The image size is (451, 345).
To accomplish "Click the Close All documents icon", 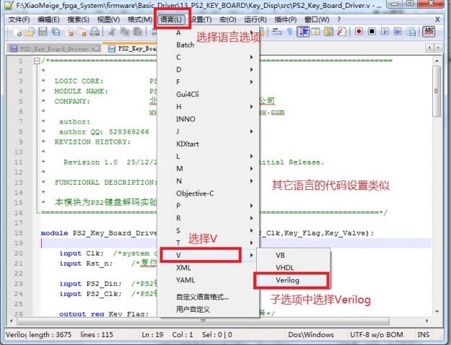I will tap(82, 32).
